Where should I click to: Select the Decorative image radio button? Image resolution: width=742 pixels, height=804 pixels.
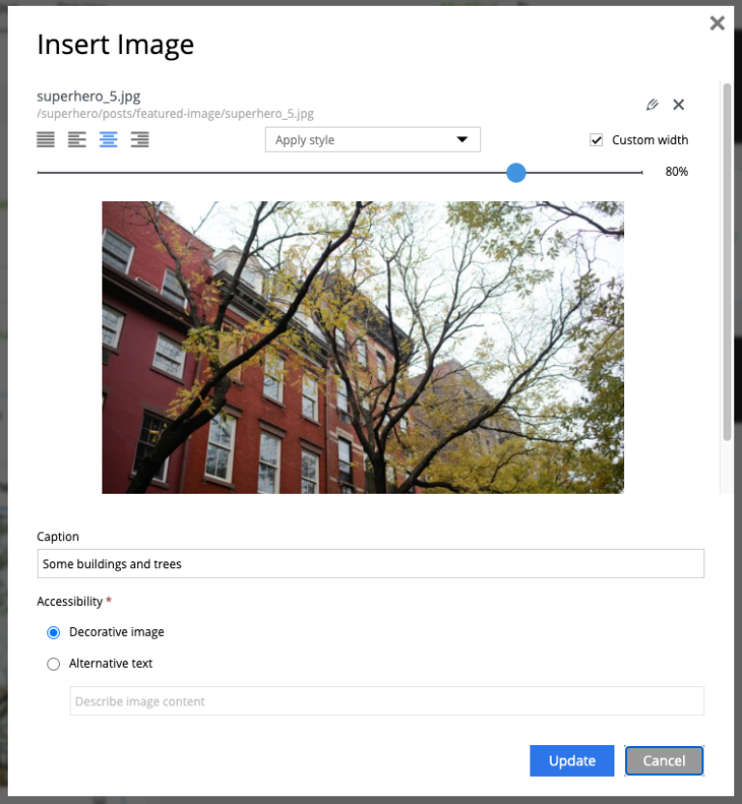click(x=53, y=632)
